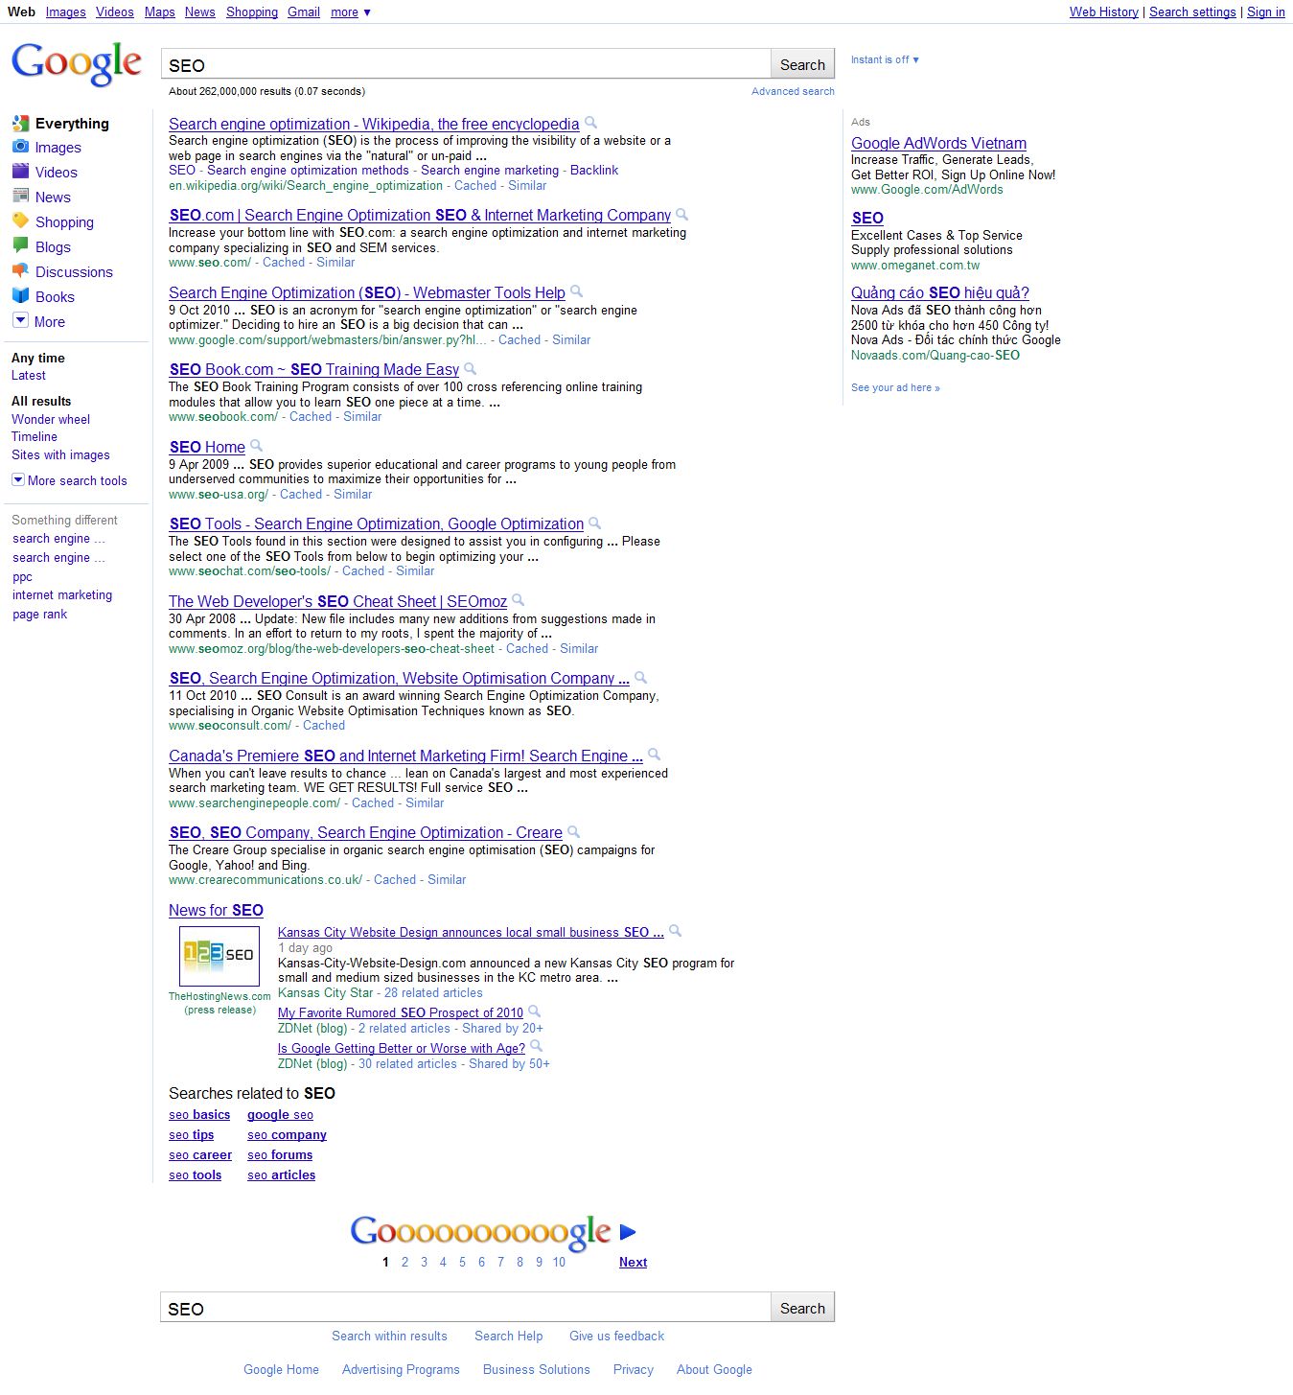Click the top SEO search input field
This screenshot has height=1395, width=1293.
click(466, 64)
